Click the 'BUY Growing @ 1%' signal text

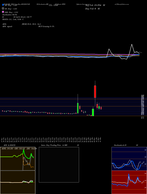pyautogui.click(x=46, y=26)
